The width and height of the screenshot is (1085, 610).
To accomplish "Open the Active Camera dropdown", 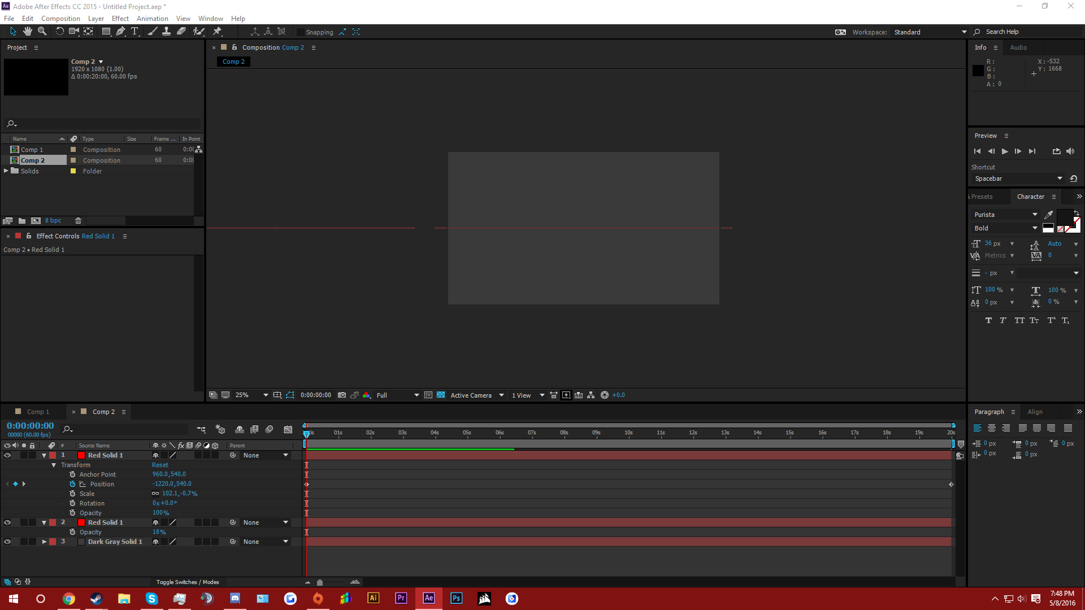I will (477, 395).
